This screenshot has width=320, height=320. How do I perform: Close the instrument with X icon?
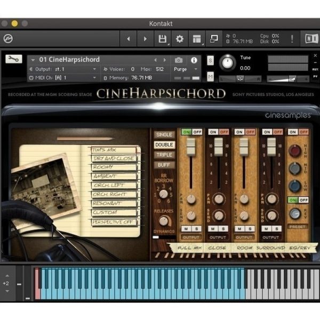click(x=315, y=55)
